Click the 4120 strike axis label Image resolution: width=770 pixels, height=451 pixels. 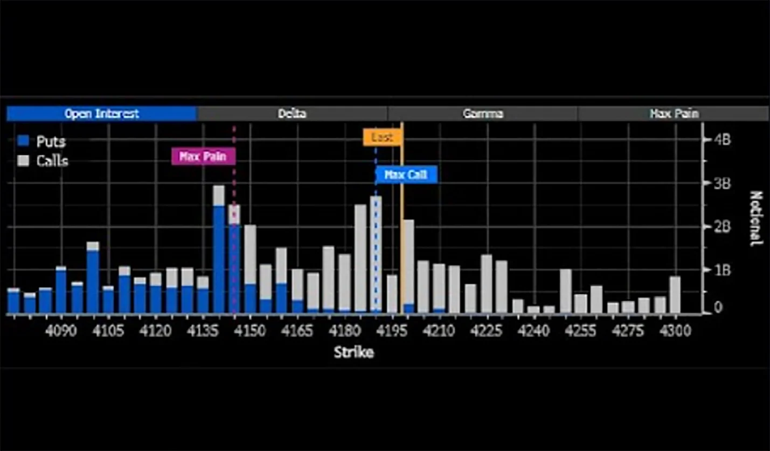coord(156,330)
